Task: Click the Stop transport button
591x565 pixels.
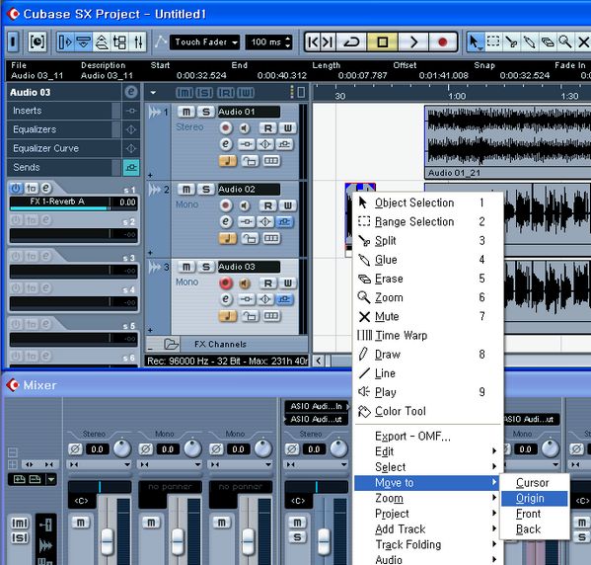Action: [x=382, y=41]
